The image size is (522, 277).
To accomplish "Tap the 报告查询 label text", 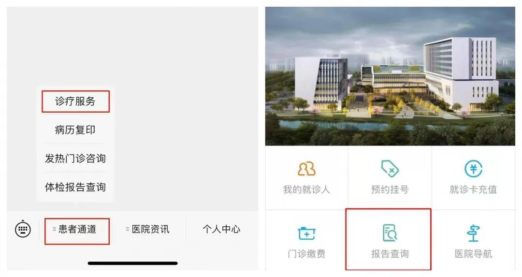I will pyautogui.click(x=390, y=254).
